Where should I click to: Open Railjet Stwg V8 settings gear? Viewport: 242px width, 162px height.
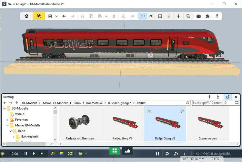pos(182,111)
